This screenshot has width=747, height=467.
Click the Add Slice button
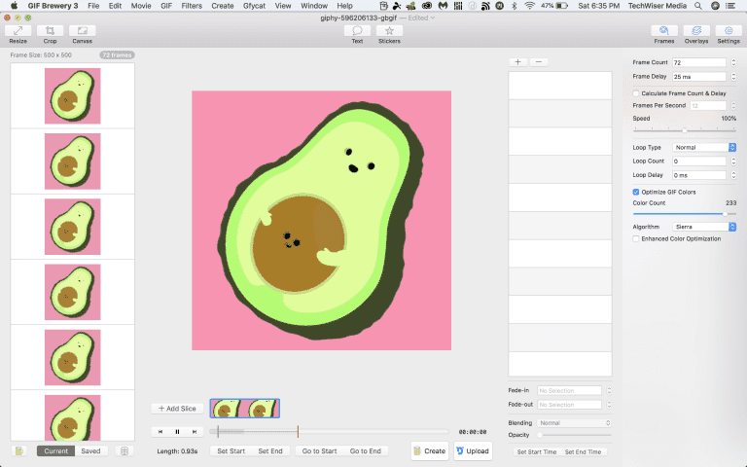177,409
